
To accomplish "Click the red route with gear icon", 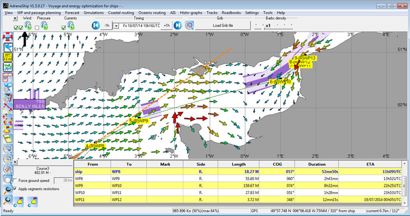I will [8, 98].
